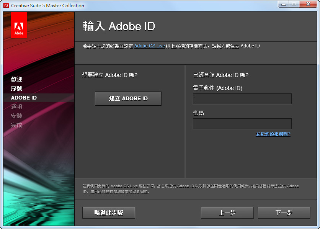This screenshot has width=320, height=229.
Task: Open the Adobe CS Live link
Action: click(x=149, y=46)
